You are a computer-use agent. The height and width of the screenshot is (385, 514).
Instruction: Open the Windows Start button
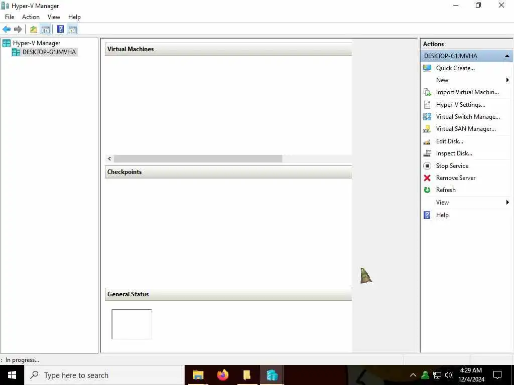pos(12,375)
